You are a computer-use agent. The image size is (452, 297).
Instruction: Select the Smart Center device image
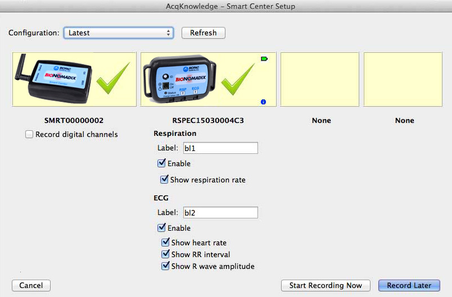tap(53, 79)
